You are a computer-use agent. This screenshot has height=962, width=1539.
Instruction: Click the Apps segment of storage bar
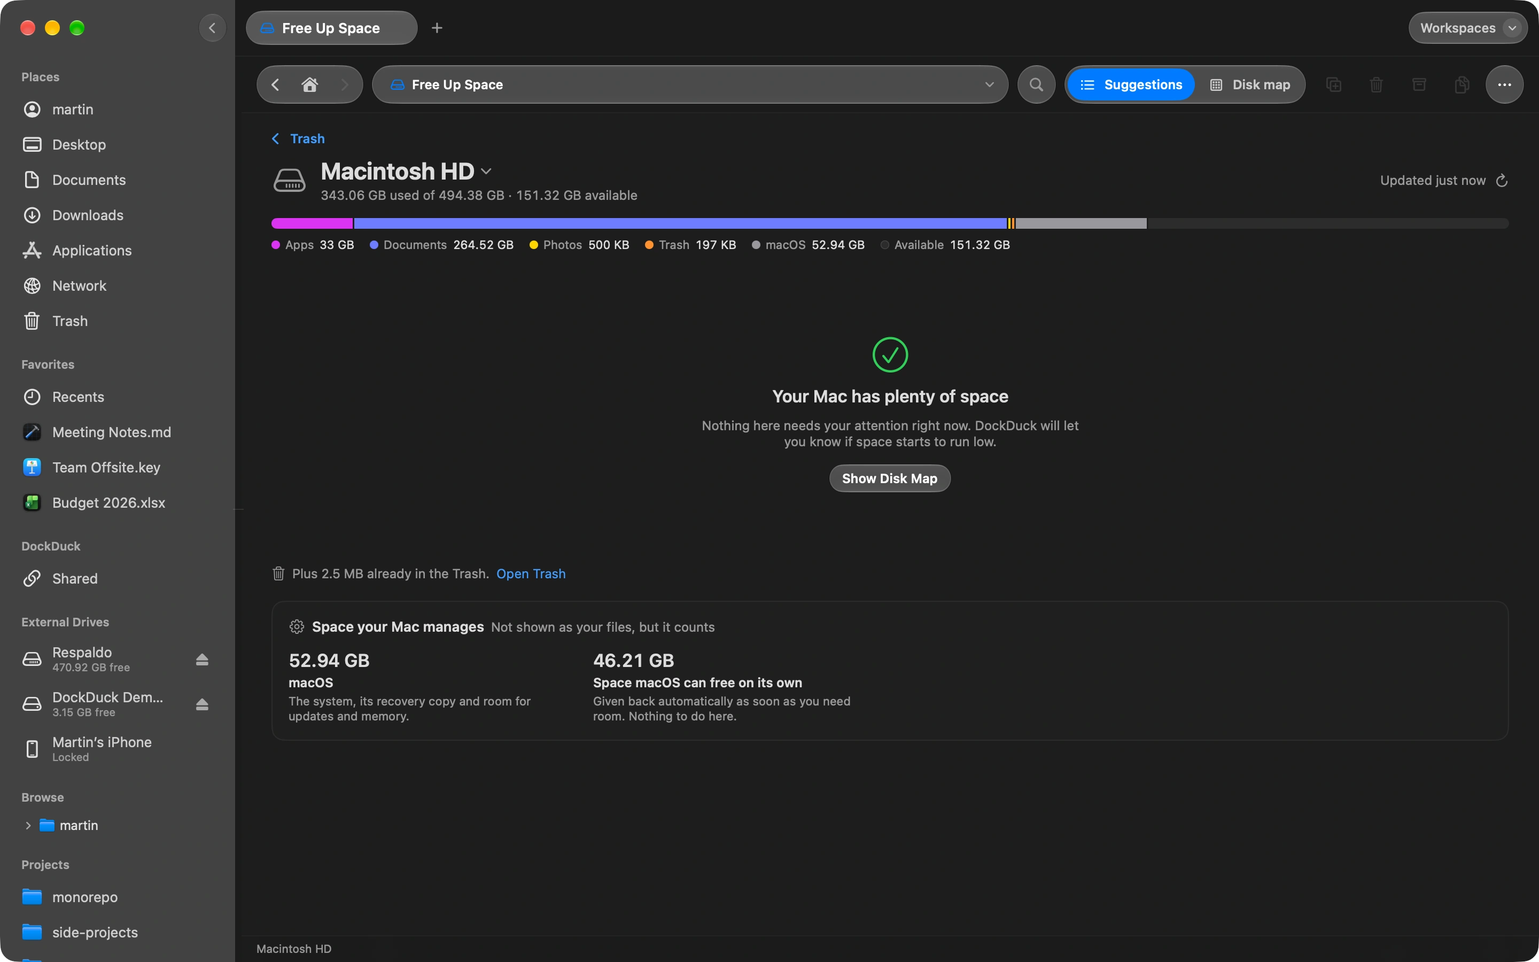pyautogui.click(x=312, y=223)
